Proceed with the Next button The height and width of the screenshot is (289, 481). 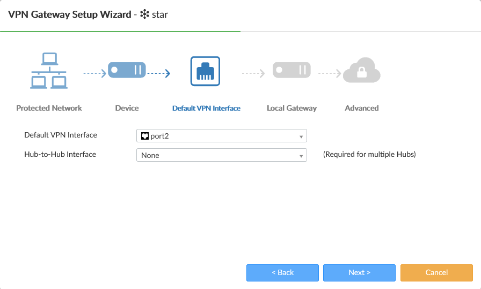359,272
